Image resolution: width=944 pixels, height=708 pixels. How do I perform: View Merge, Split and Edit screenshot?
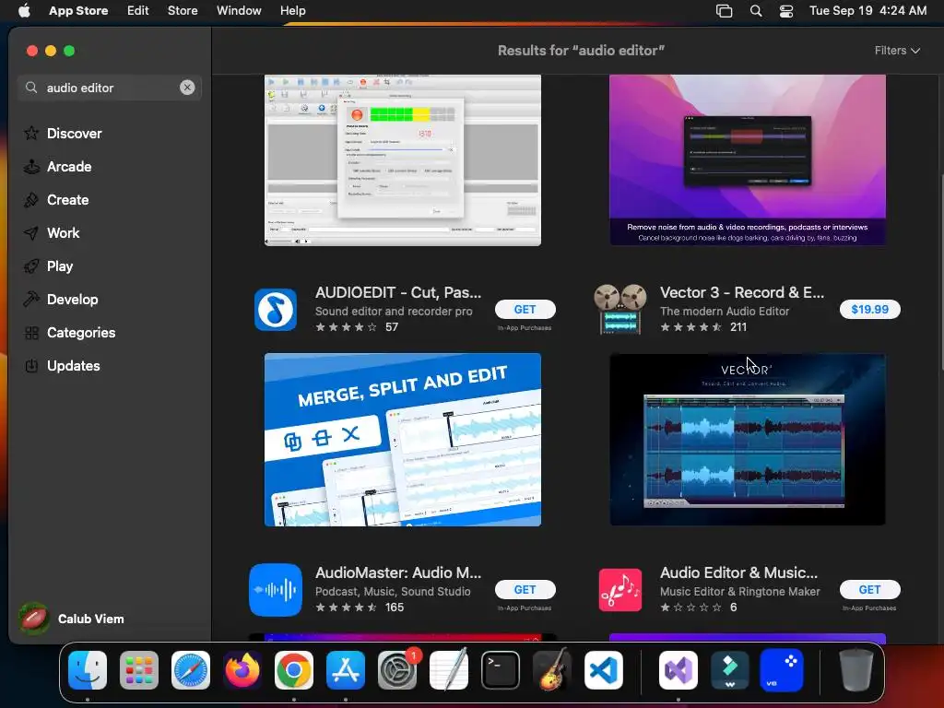coord(403,440)
